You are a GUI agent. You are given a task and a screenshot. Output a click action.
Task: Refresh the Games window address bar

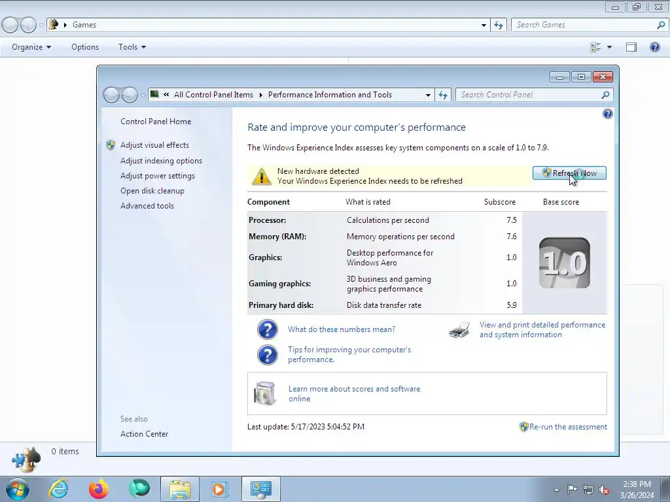point(498,25)
